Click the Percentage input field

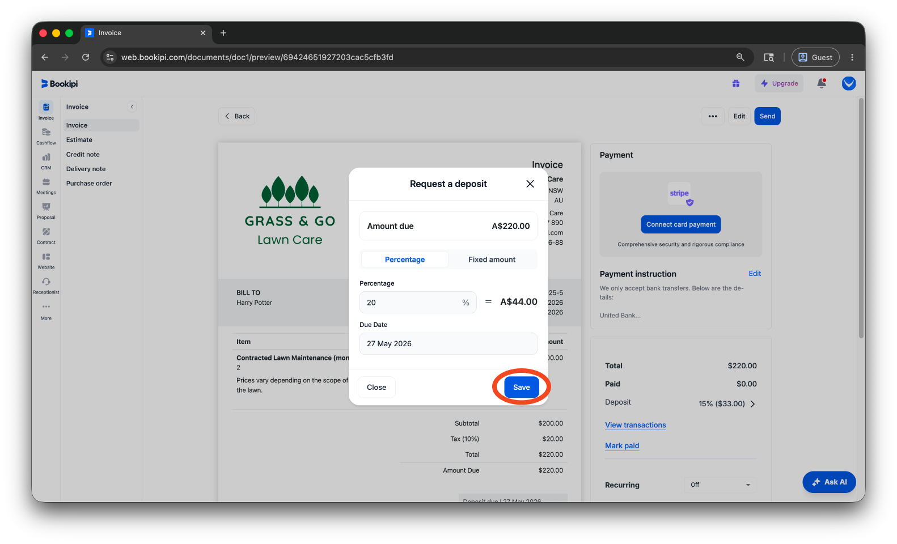point(418,303)
